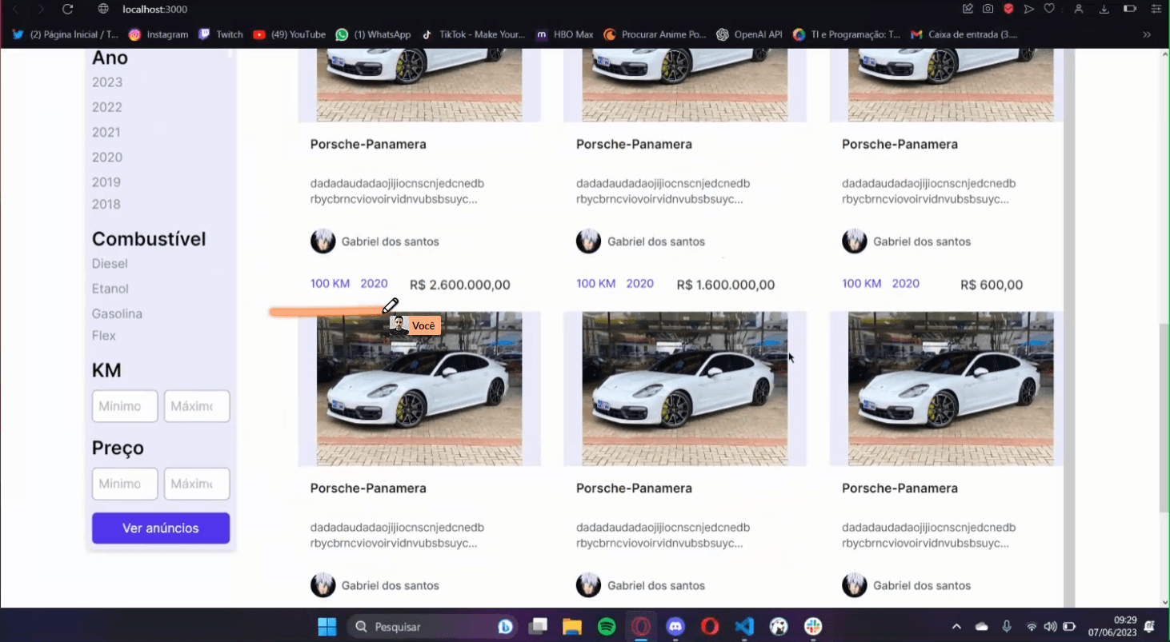
Task: Click the send flow arrow icon in toolbar
Action: [x=1029, y=9]
